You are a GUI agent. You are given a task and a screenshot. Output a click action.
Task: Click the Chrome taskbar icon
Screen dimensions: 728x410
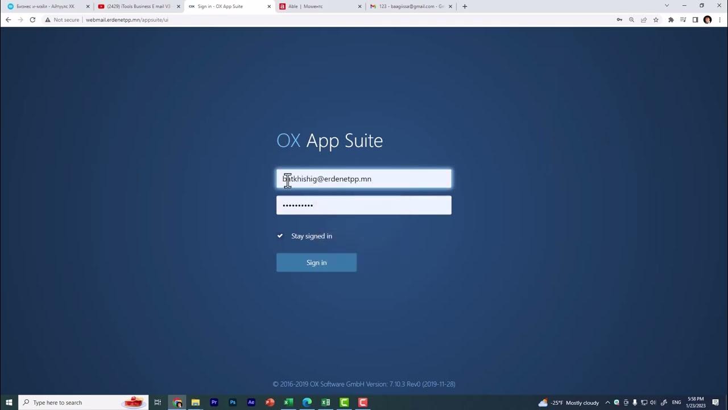click(177, 403)
